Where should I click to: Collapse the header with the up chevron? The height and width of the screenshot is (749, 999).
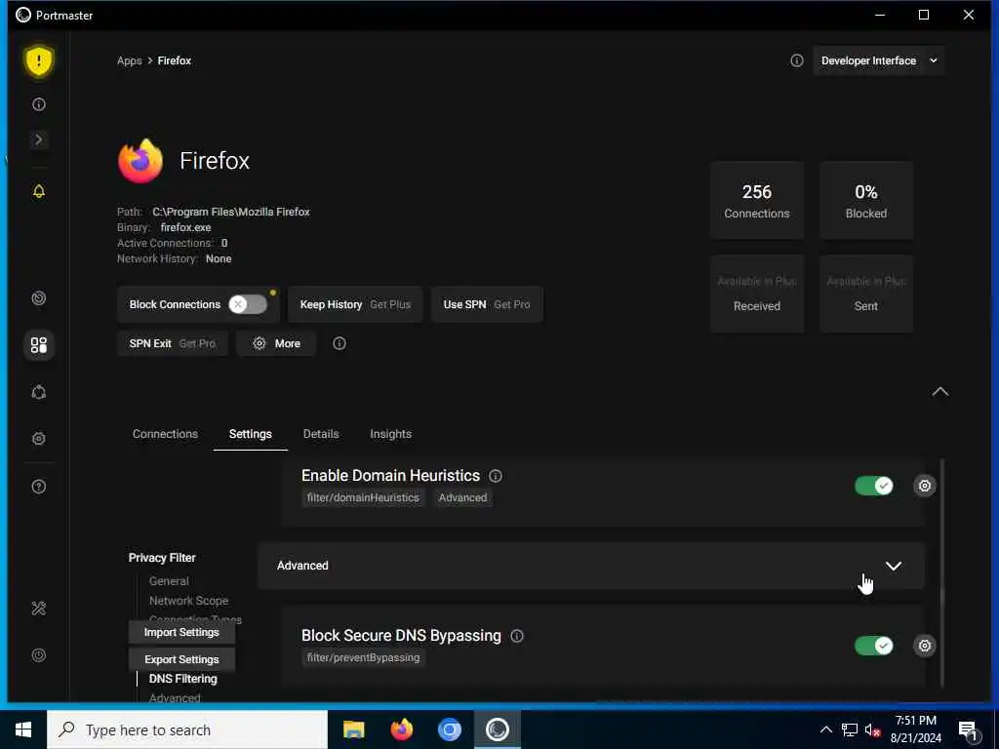[939, 392]
